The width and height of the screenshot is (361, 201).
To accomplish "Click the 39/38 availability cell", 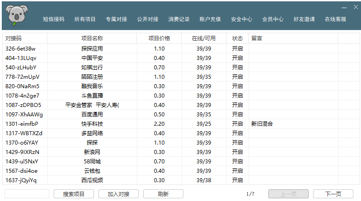I will 204,180.
